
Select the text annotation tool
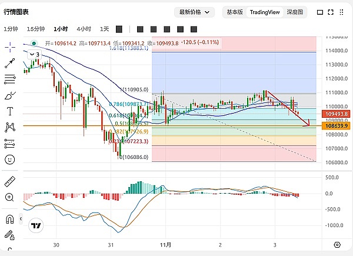click(10, 111)
